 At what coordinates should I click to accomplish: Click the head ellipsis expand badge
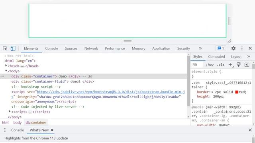click(x=22, y=66)
